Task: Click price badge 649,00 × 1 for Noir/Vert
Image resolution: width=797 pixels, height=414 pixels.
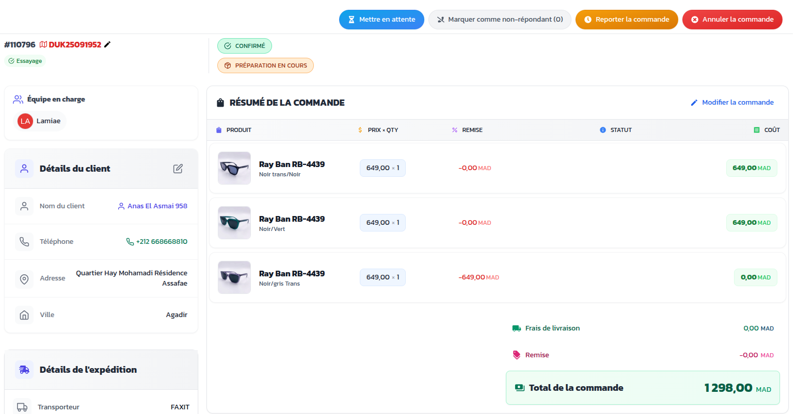Action: click(382, 223)
